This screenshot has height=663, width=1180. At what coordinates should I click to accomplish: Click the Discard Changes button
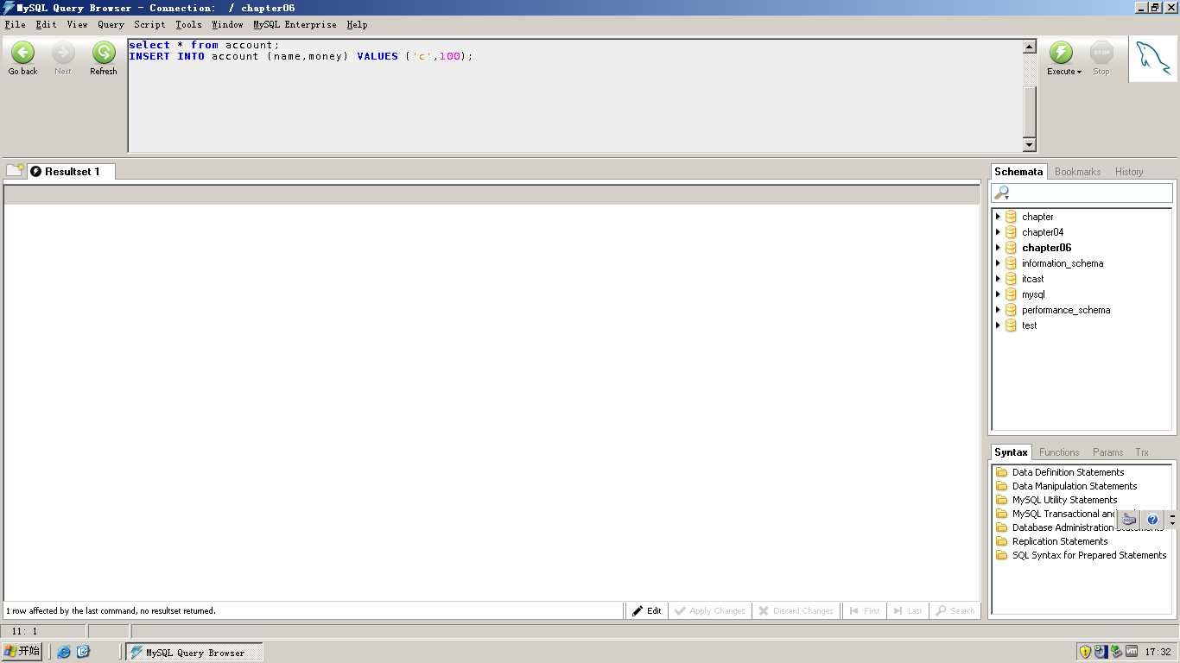796,610
